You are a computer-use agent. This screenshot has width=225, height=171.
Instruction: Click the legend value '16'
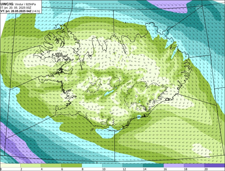165,169
